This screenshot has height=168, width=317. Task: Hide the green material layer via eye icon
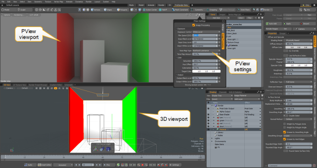coord(208,120)
